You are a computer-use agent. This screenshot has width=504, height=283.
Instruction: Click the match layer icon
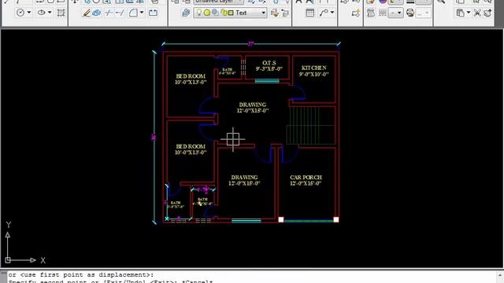[275, 13]
